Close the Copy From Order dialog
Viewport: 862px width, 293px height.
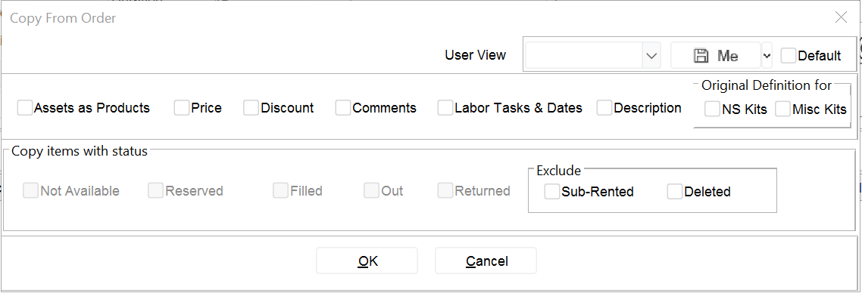(x=841, y=17)
